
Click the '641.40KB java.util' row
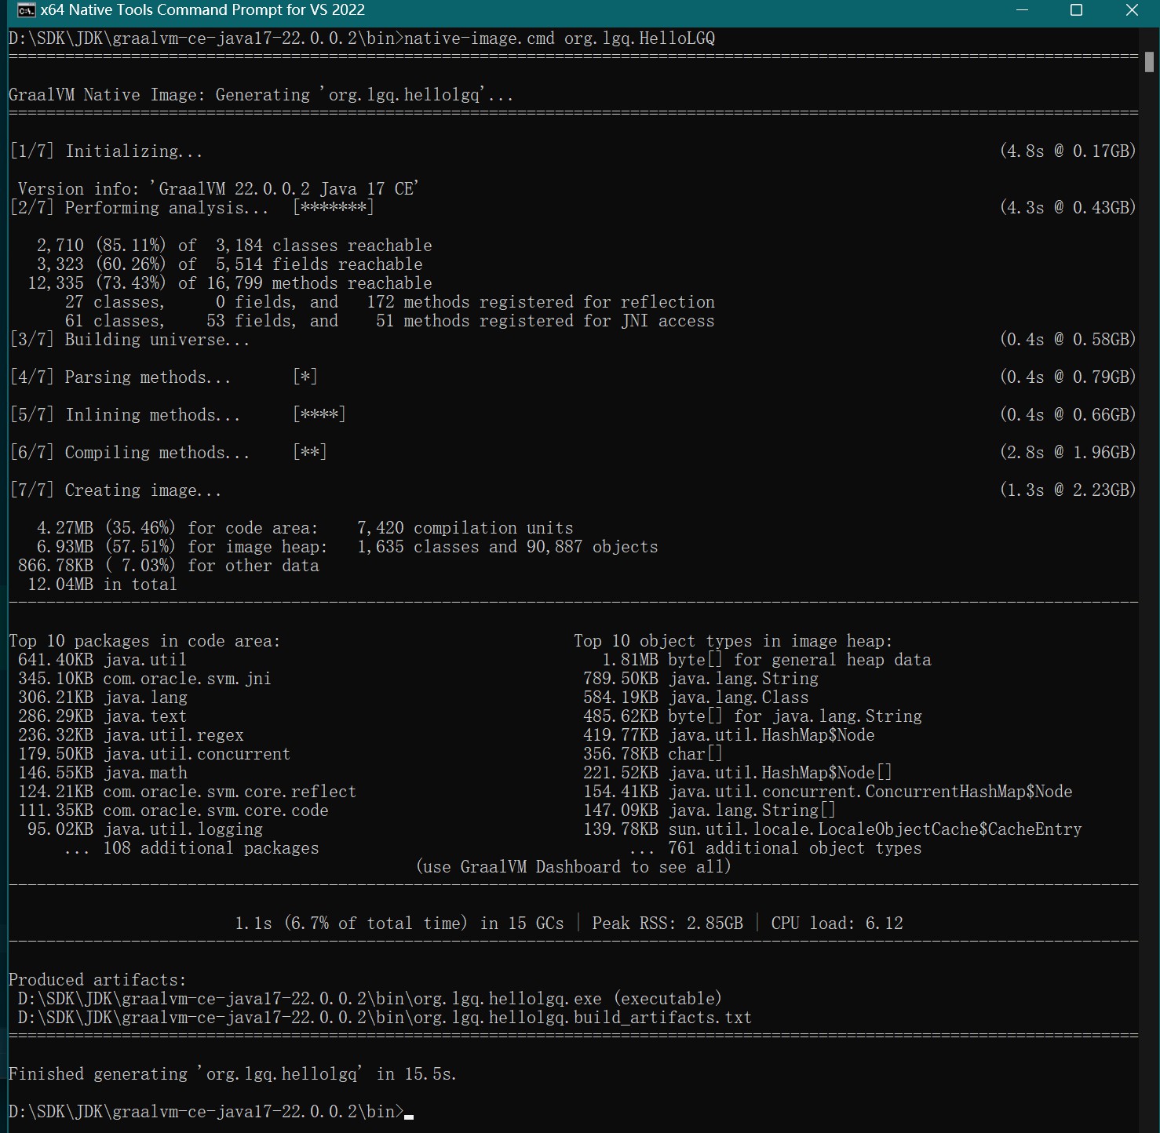coord(102,660)
